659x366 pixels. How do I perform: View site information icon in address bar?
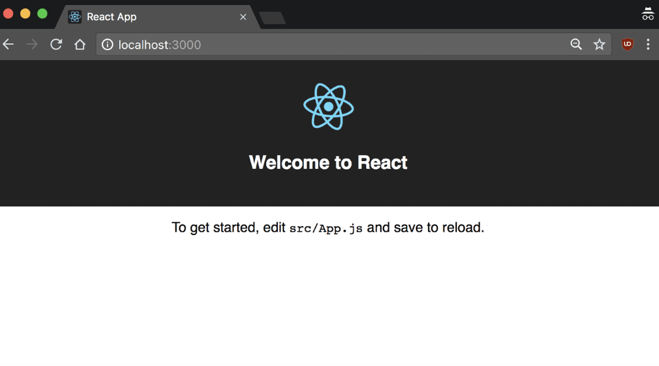pyautogui.click(x=108, y=44)
